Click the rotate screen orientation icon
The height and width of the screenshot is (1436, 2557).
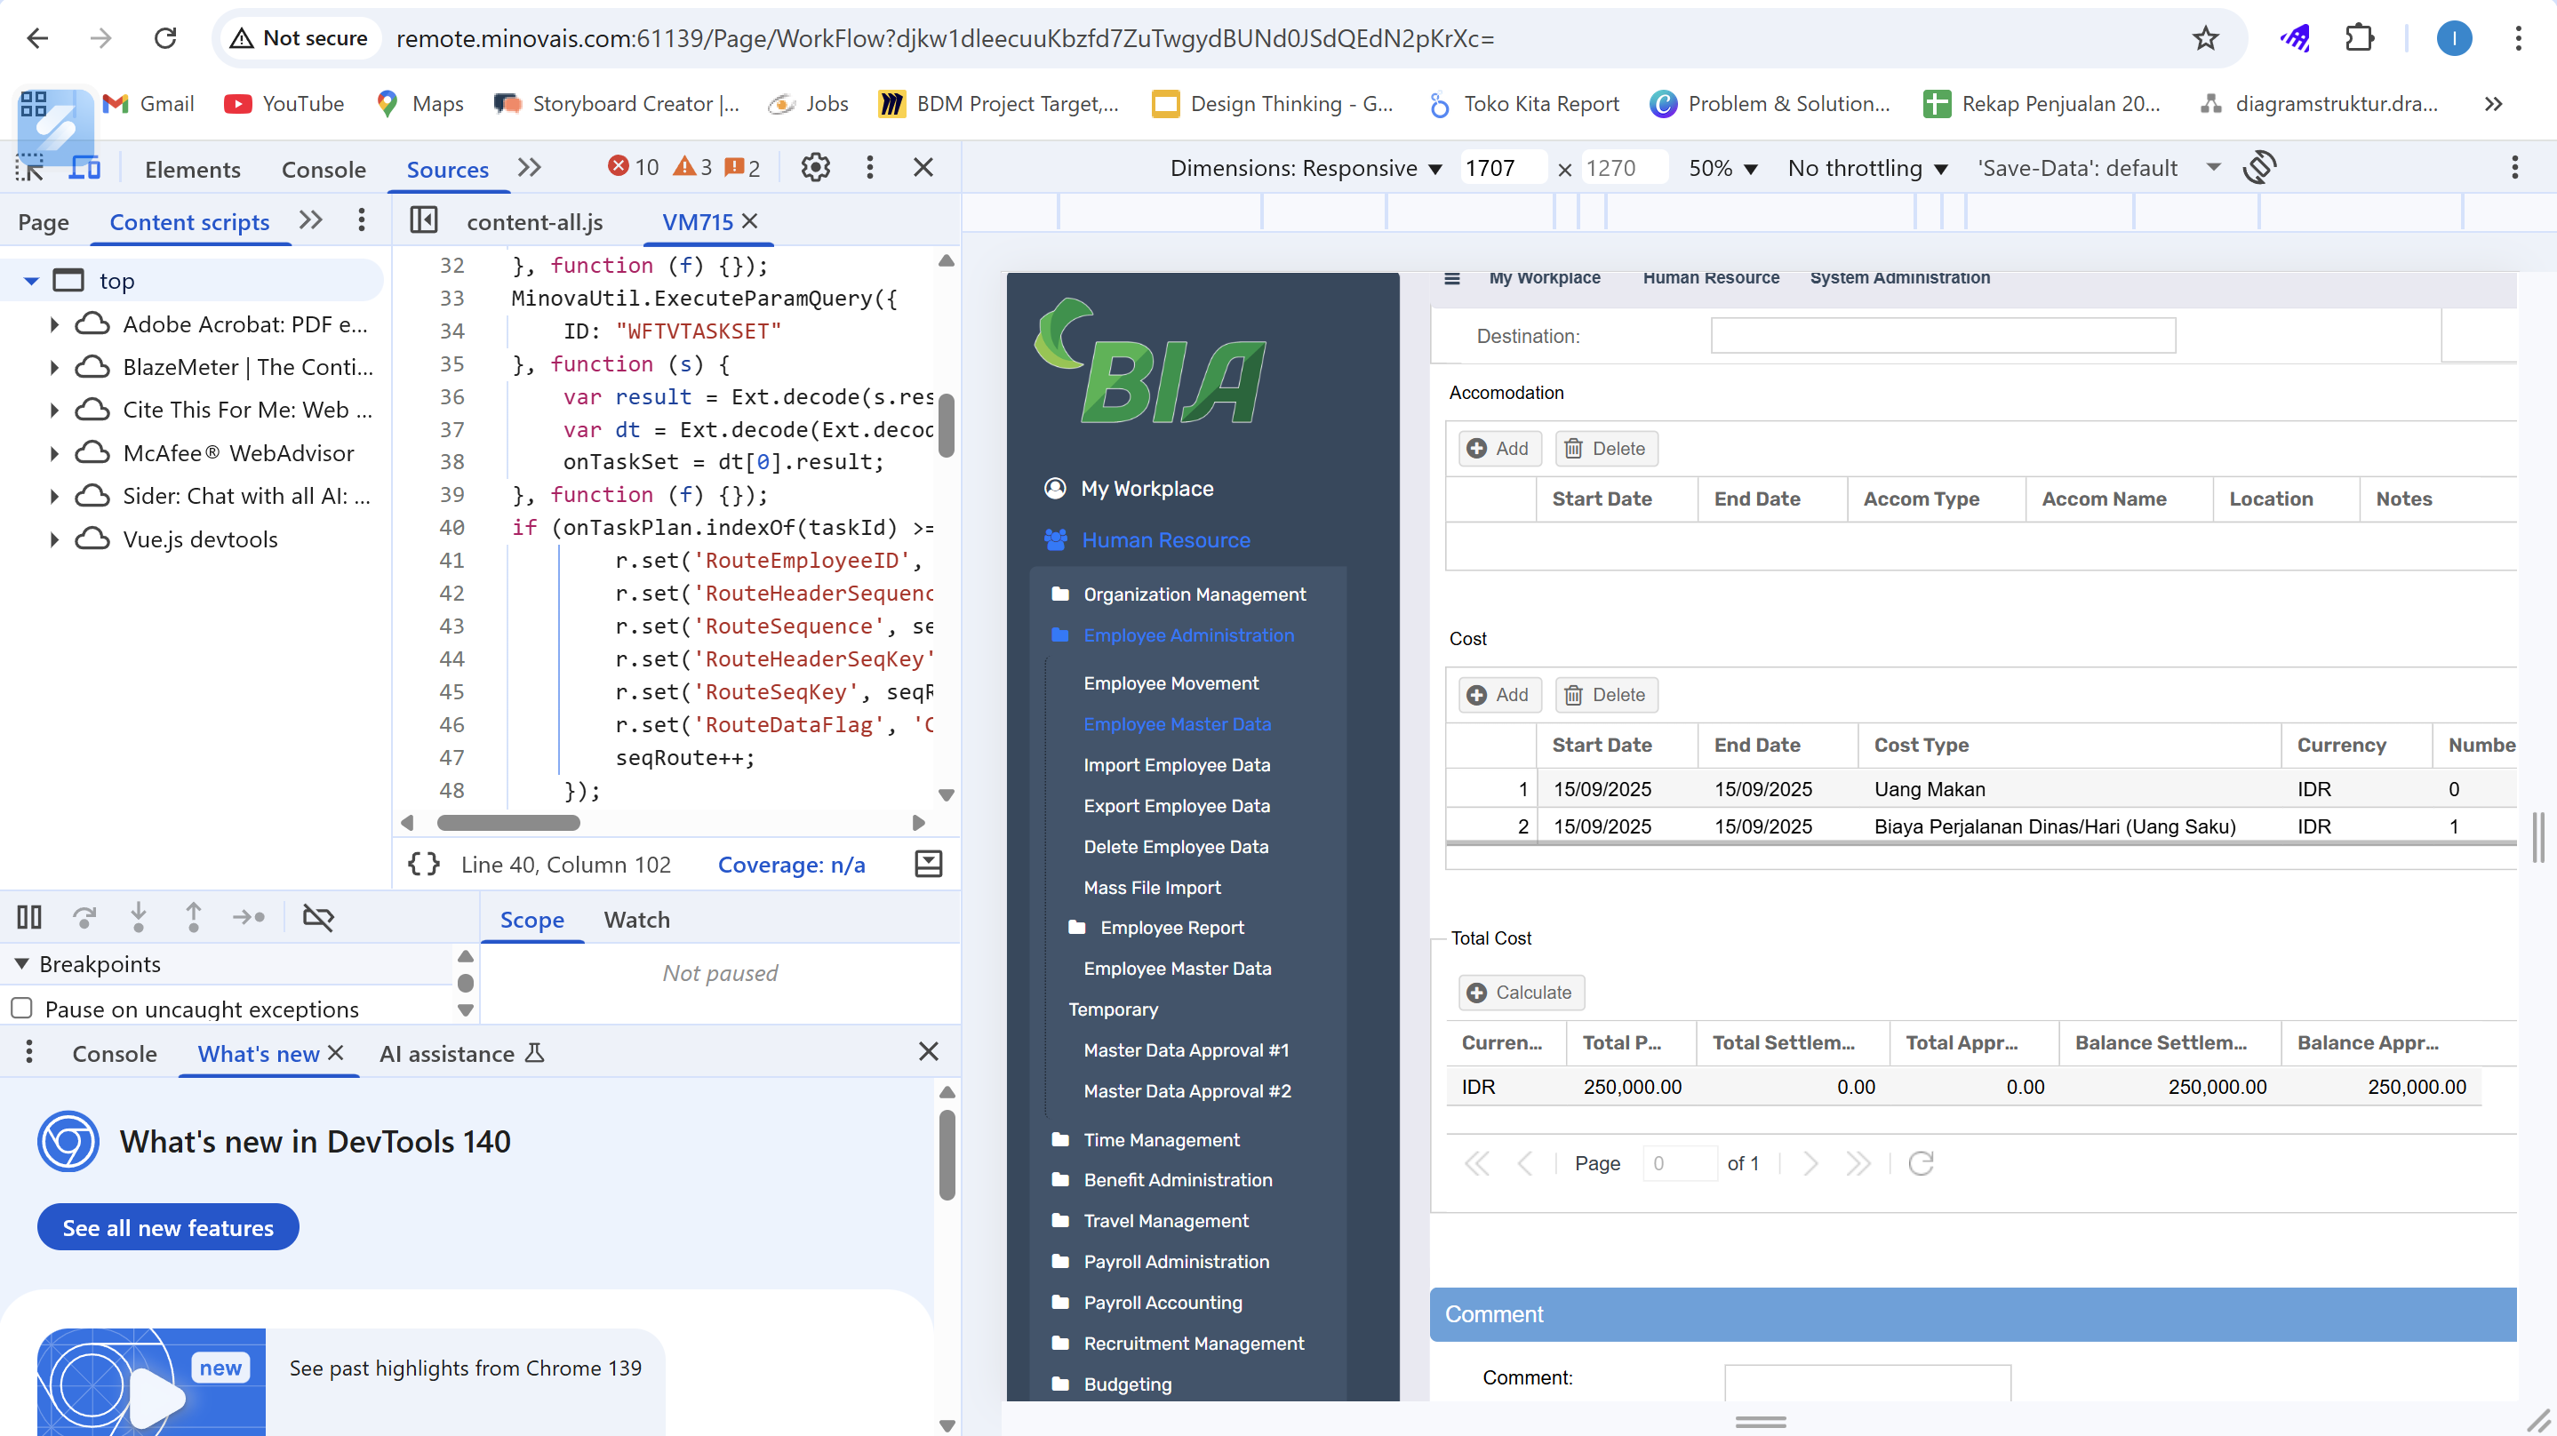[2259, 168]
